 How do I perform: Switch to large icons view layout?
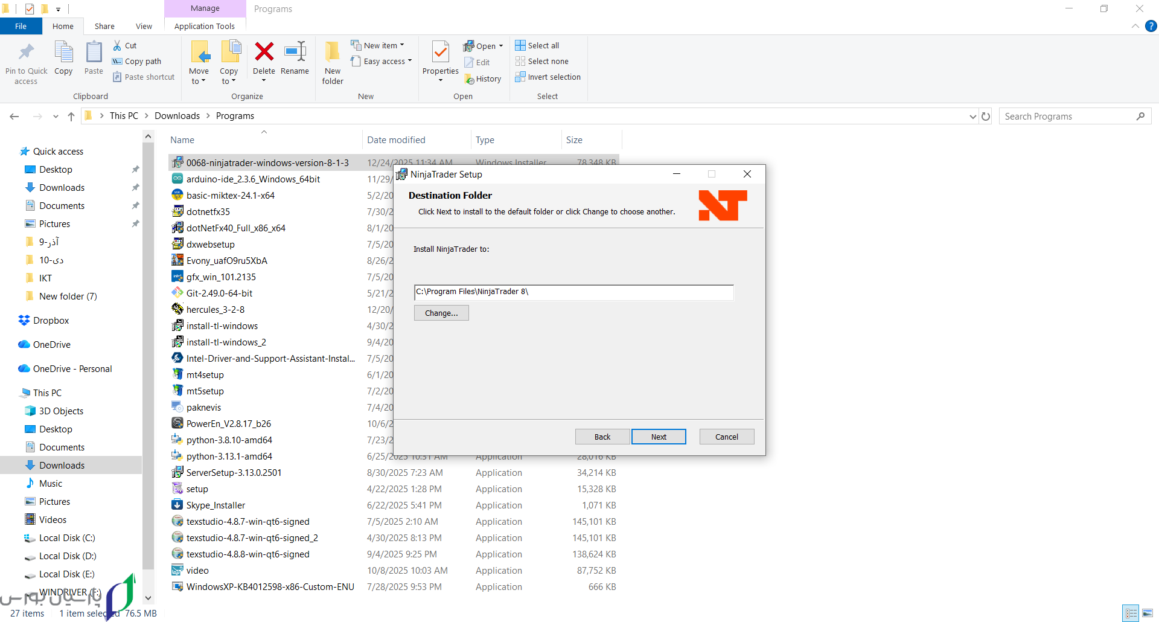(x=1147, y=613)
